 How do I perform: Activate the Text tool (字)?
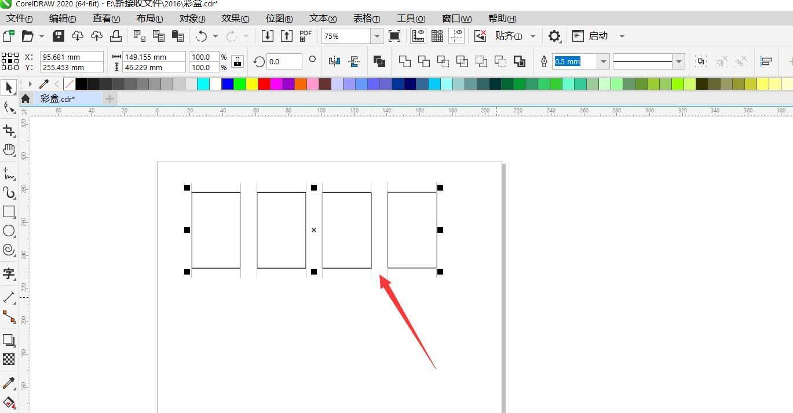(9, 273)
